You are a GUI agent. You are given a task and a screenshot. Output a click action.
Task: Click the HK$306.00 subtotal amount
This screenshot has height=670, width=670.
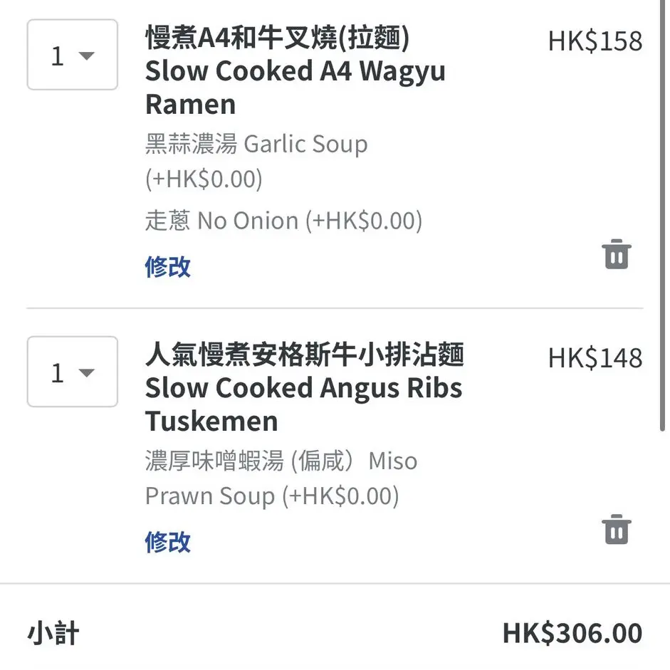572,633
